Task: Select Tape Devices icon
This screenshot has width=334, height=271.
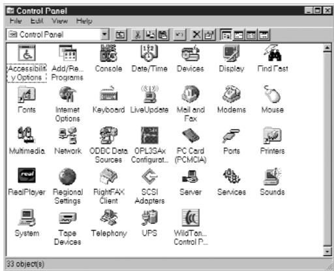Action: click(x=68, y=217)
